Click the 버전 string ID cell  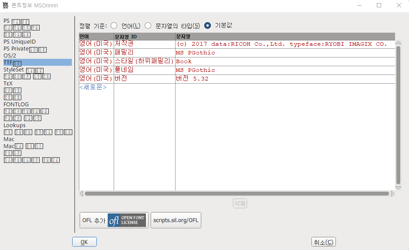point(145,78)
